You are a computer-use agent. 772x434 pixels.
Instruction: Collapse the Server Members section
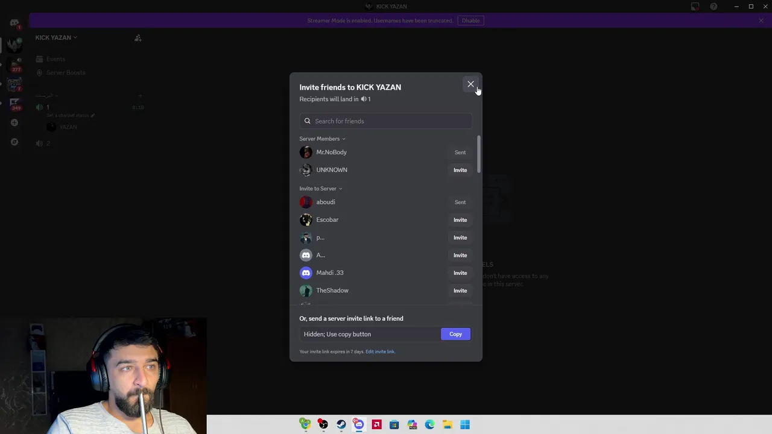point(322,139)
